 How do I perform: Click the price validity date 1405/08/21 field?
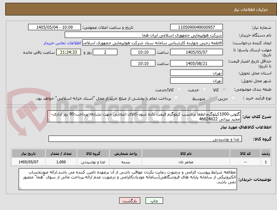pyautogui.click(x=196, y=63)
